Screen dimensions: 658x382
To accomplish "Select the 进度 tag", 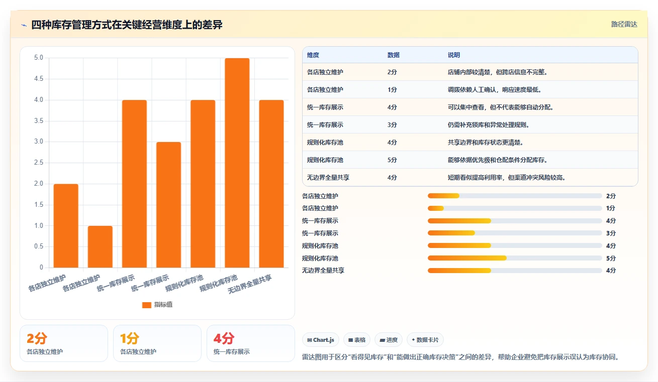I will click(389, 340).
